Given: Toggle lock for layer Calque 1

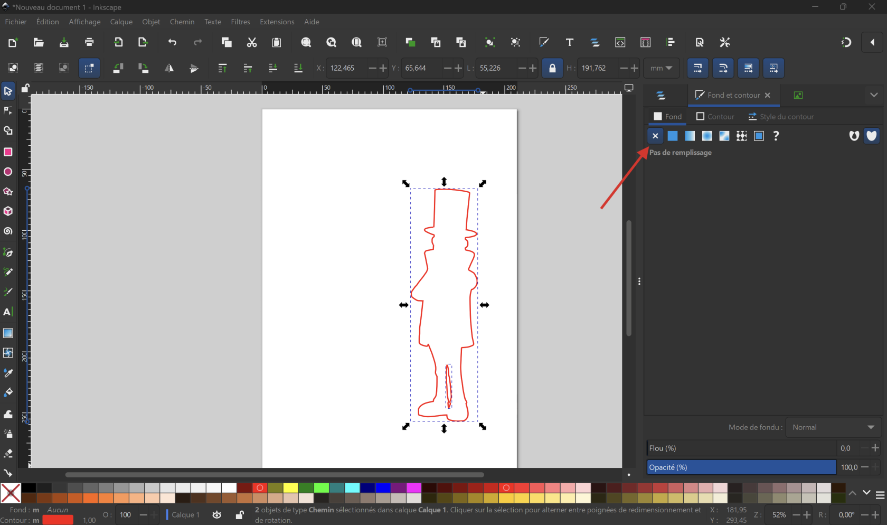Looking at the screenshot, I should click(x=240, y=515).
